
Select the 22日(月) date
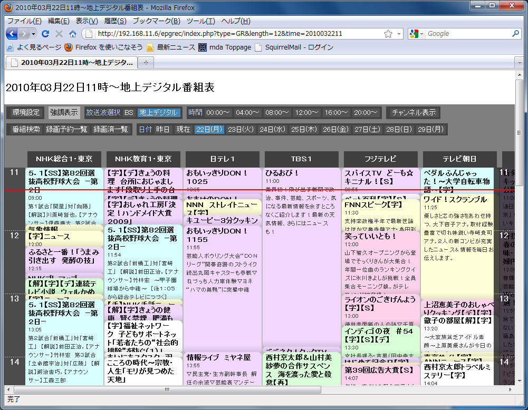coord(209,130)
